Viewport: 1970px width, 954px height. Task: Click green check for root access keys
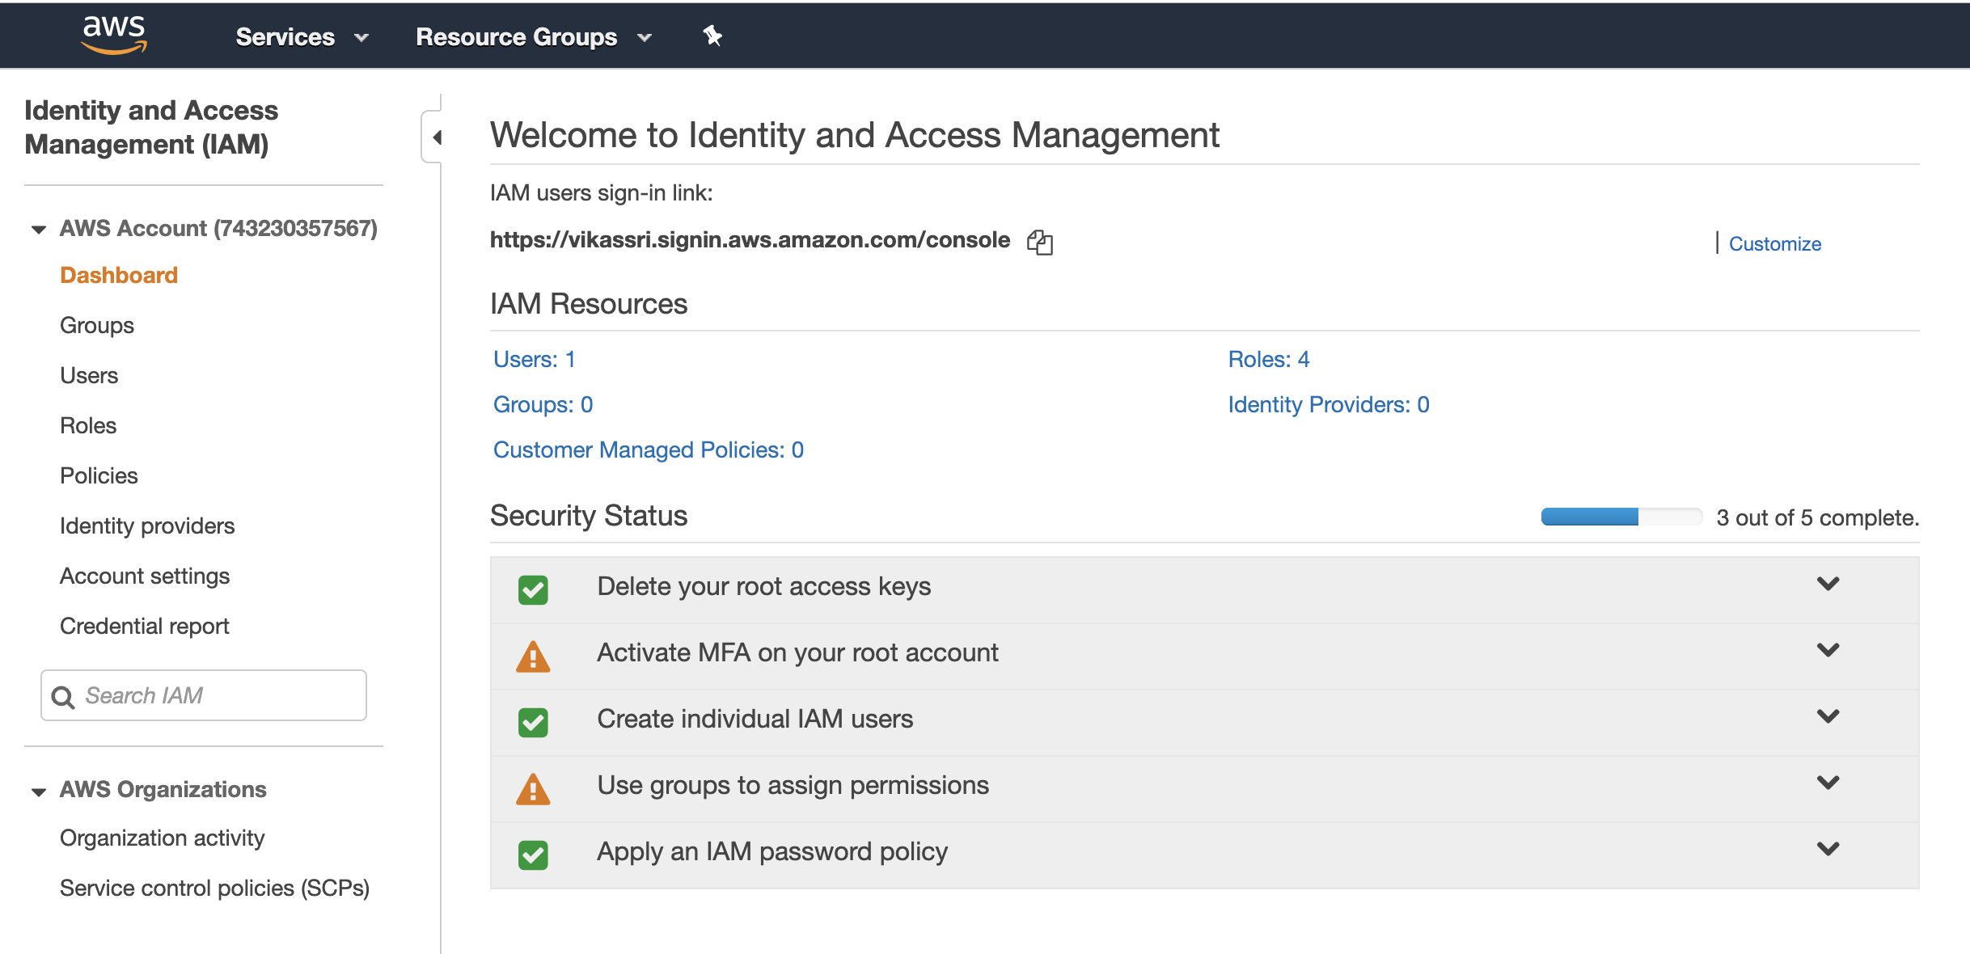point(533,589)
